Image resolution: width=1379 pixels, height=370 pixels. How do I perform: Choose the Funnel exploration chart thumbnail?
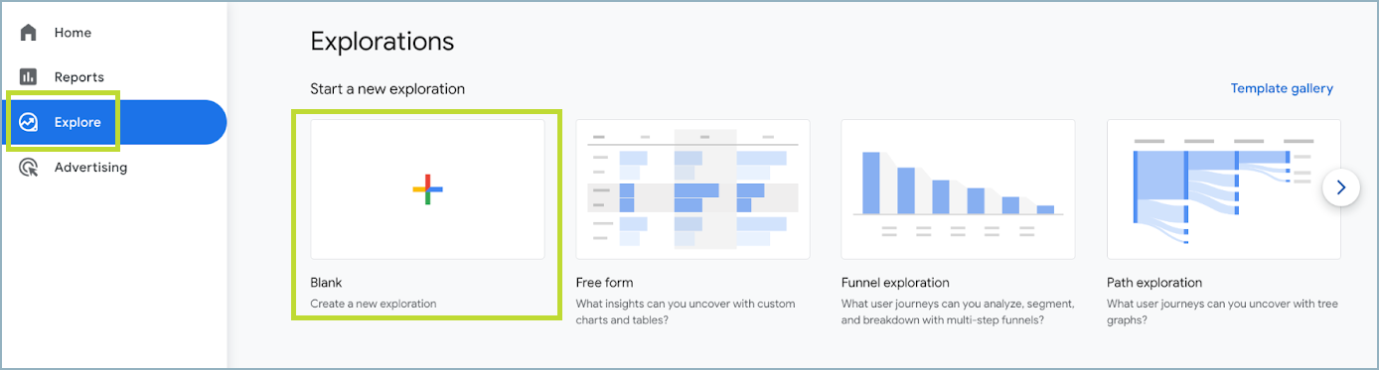958,189
